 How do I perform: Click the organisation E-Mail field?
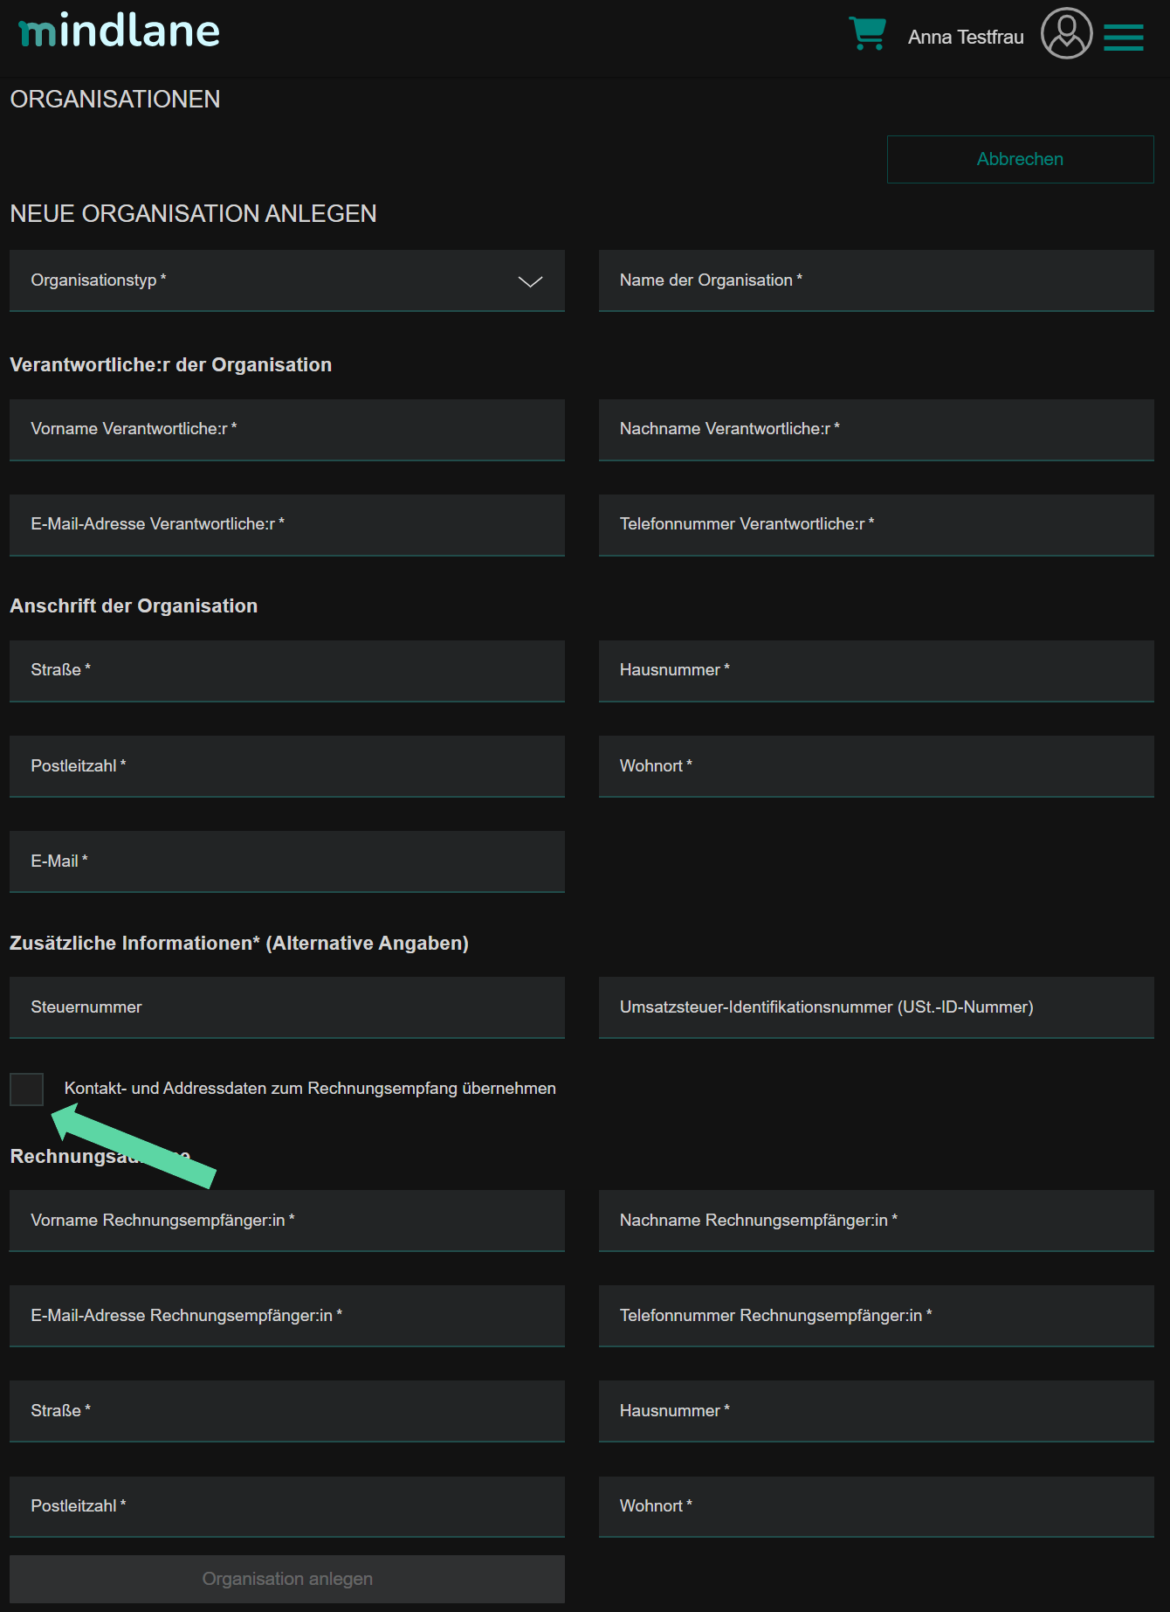(286, 861)
